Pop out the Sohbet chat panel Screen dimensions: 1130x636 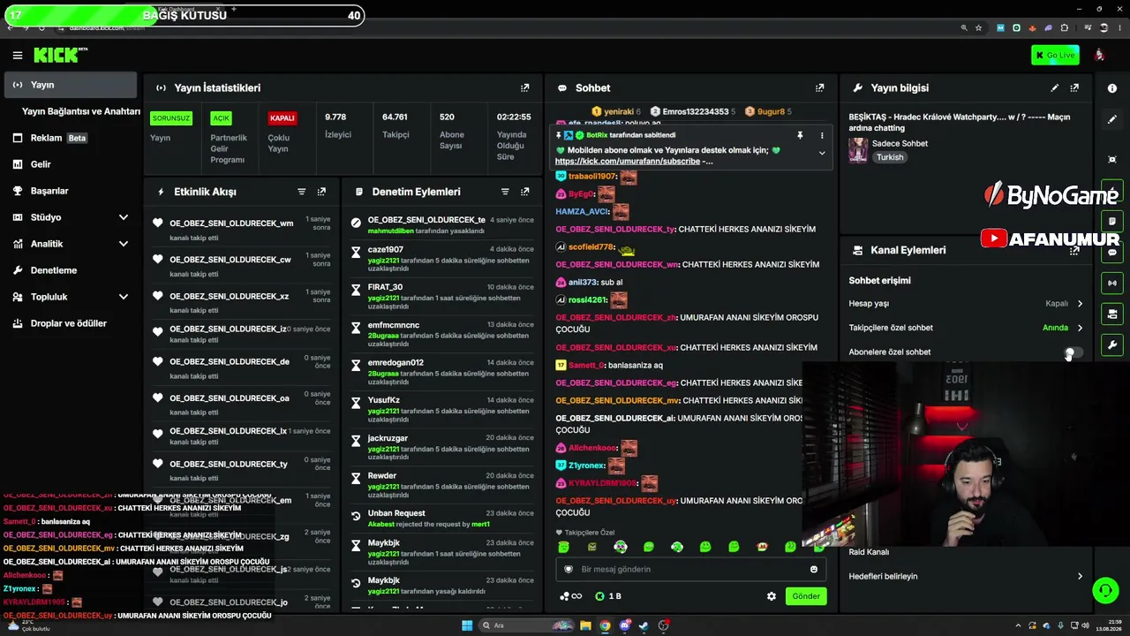tap(819, 88)
